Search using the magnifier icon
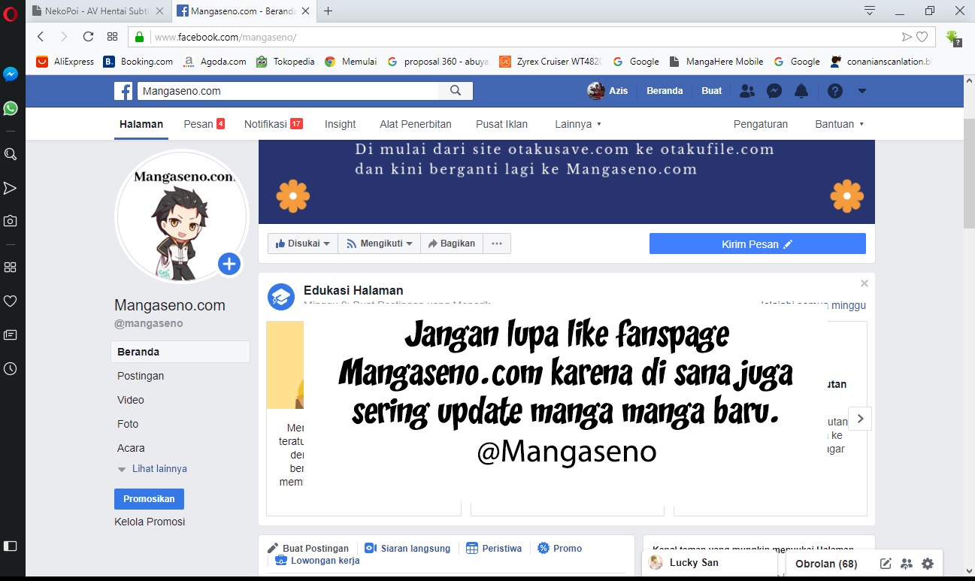 click(x=456, y=90)
